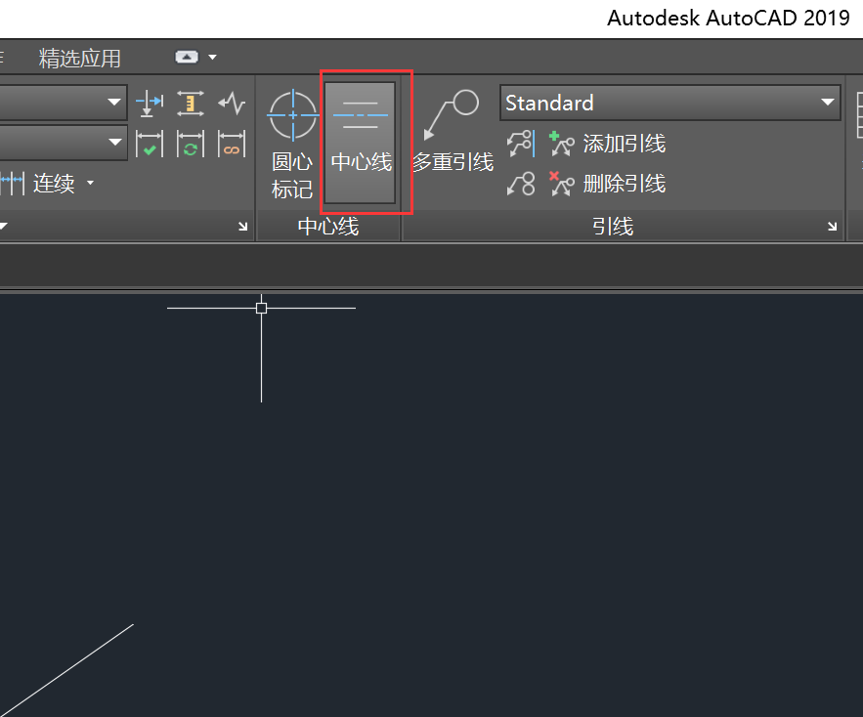Open ribbon display options dropdown arrow
Image resolution: width=863 pixels, height=717 pixels.
point(212,57)
